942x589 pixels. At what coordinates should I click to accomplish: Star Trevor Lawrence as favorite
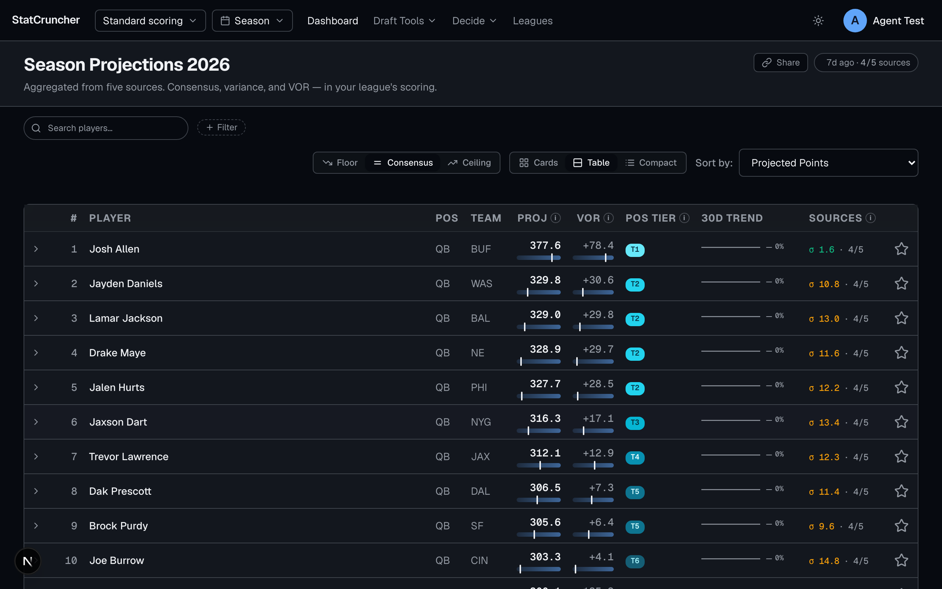tap(901, 456)
